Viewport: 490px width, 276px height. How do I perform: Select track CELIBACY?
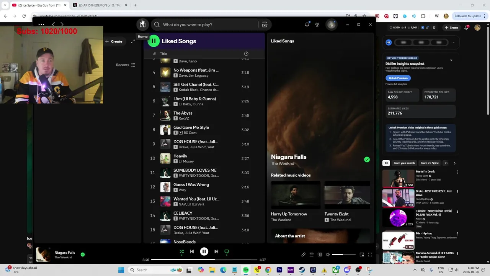(204, 215)
